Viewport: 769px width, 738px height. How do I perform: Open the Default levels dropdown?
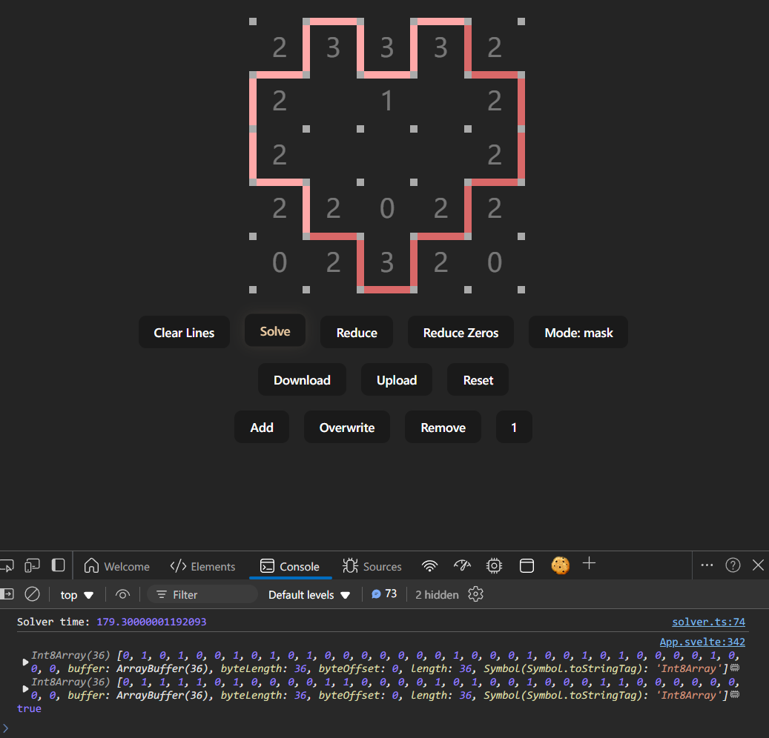click(x=309, y=595)
